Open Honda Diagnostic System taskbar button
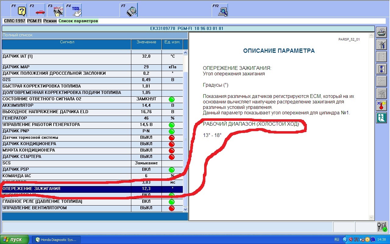The width and height of the screenshot is (390, 244). pos(57,239)
